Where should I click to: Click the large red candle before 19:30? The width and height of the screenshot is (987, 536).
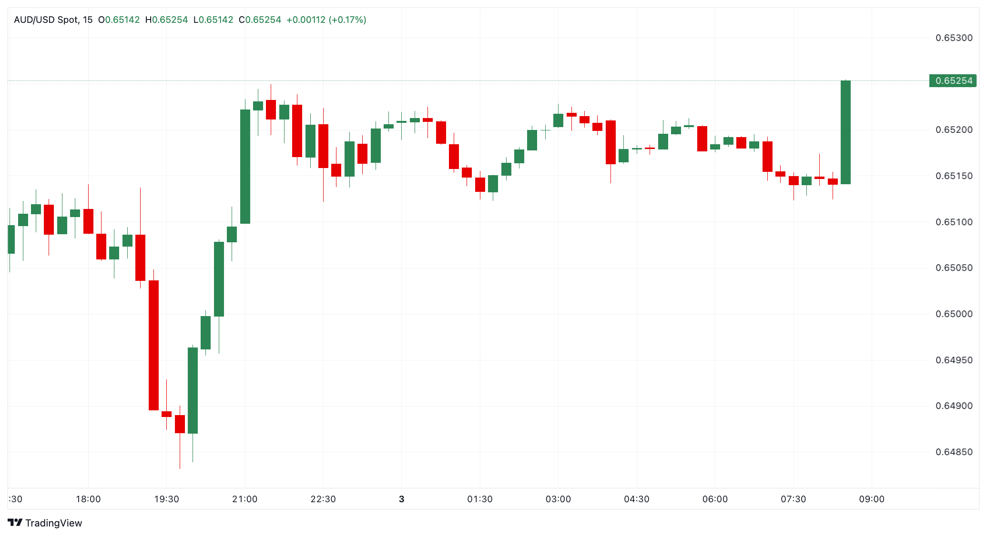pyautogui.click(x=153, y=345)
